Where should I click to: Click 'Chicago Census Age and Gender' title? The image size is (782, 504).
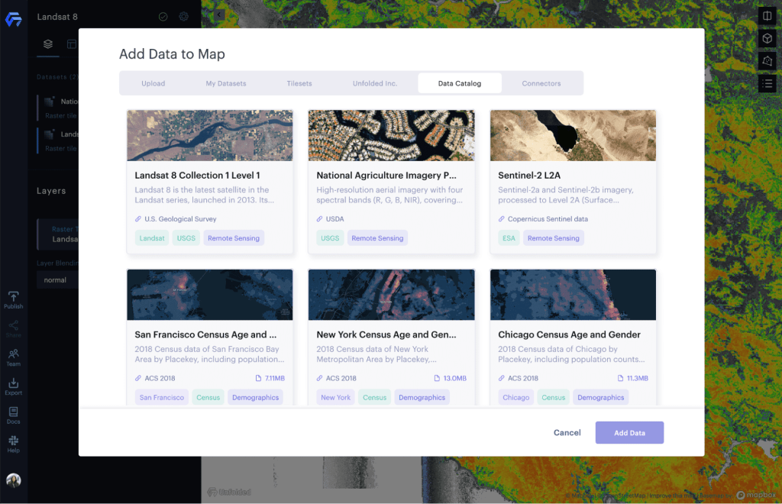(x=569, y=334)
